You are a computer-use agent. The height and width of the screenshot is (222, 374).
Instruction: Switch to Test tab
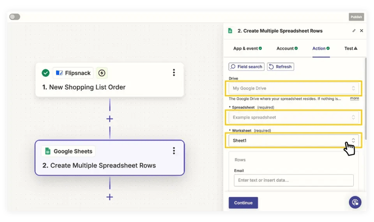[351, 48]
